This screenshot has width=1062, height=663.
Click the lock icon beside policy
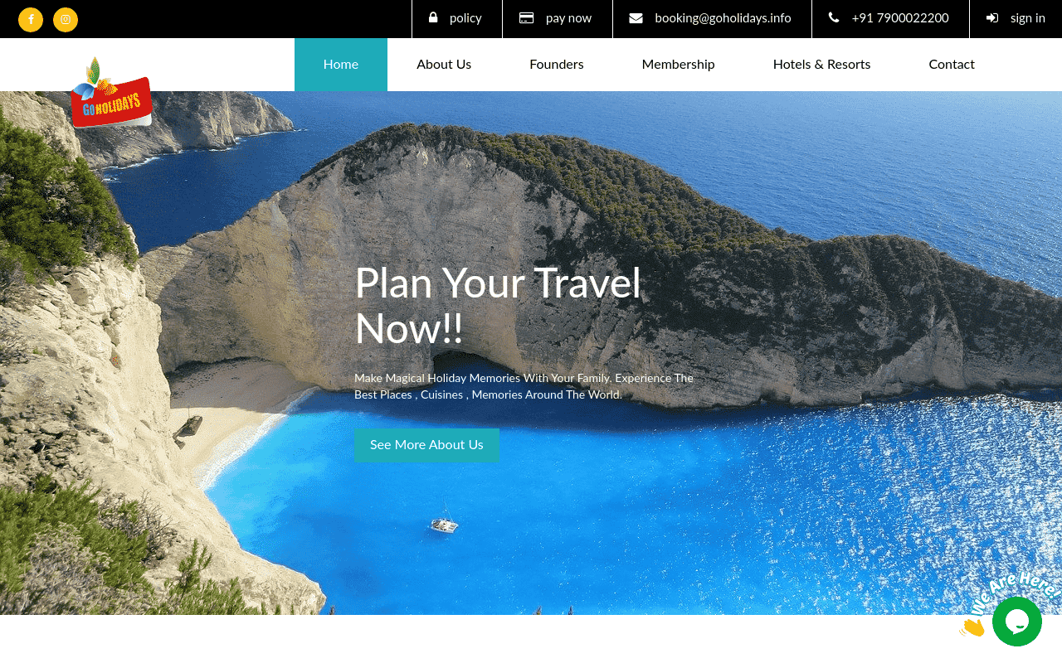433,17
